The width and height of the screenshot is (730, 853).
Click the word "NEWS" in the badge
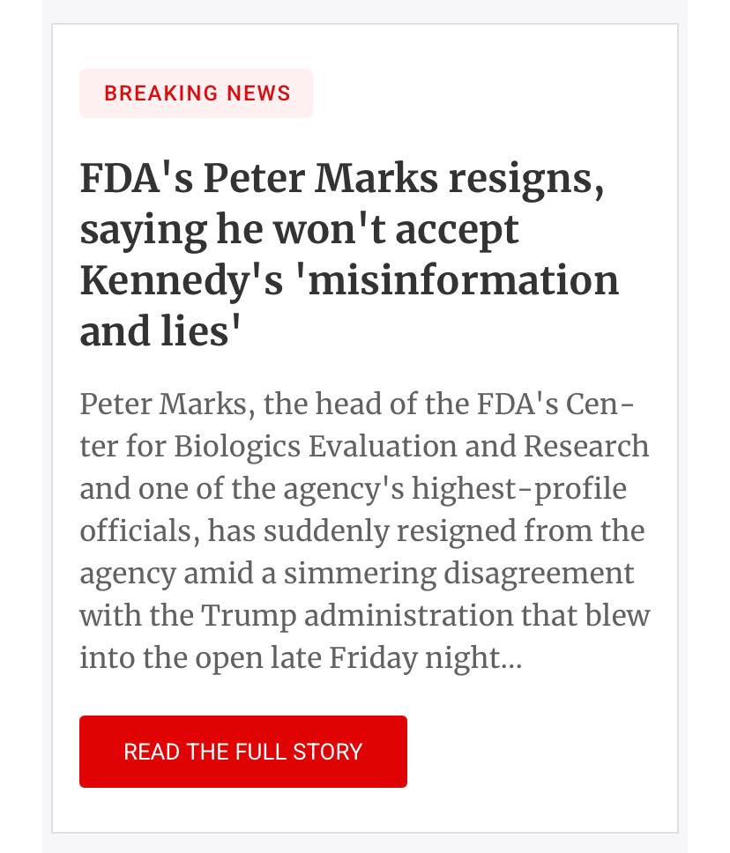258,93
